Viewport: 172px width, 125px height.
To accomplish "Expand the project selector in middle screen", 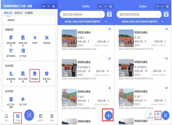I will click(106, 22).
